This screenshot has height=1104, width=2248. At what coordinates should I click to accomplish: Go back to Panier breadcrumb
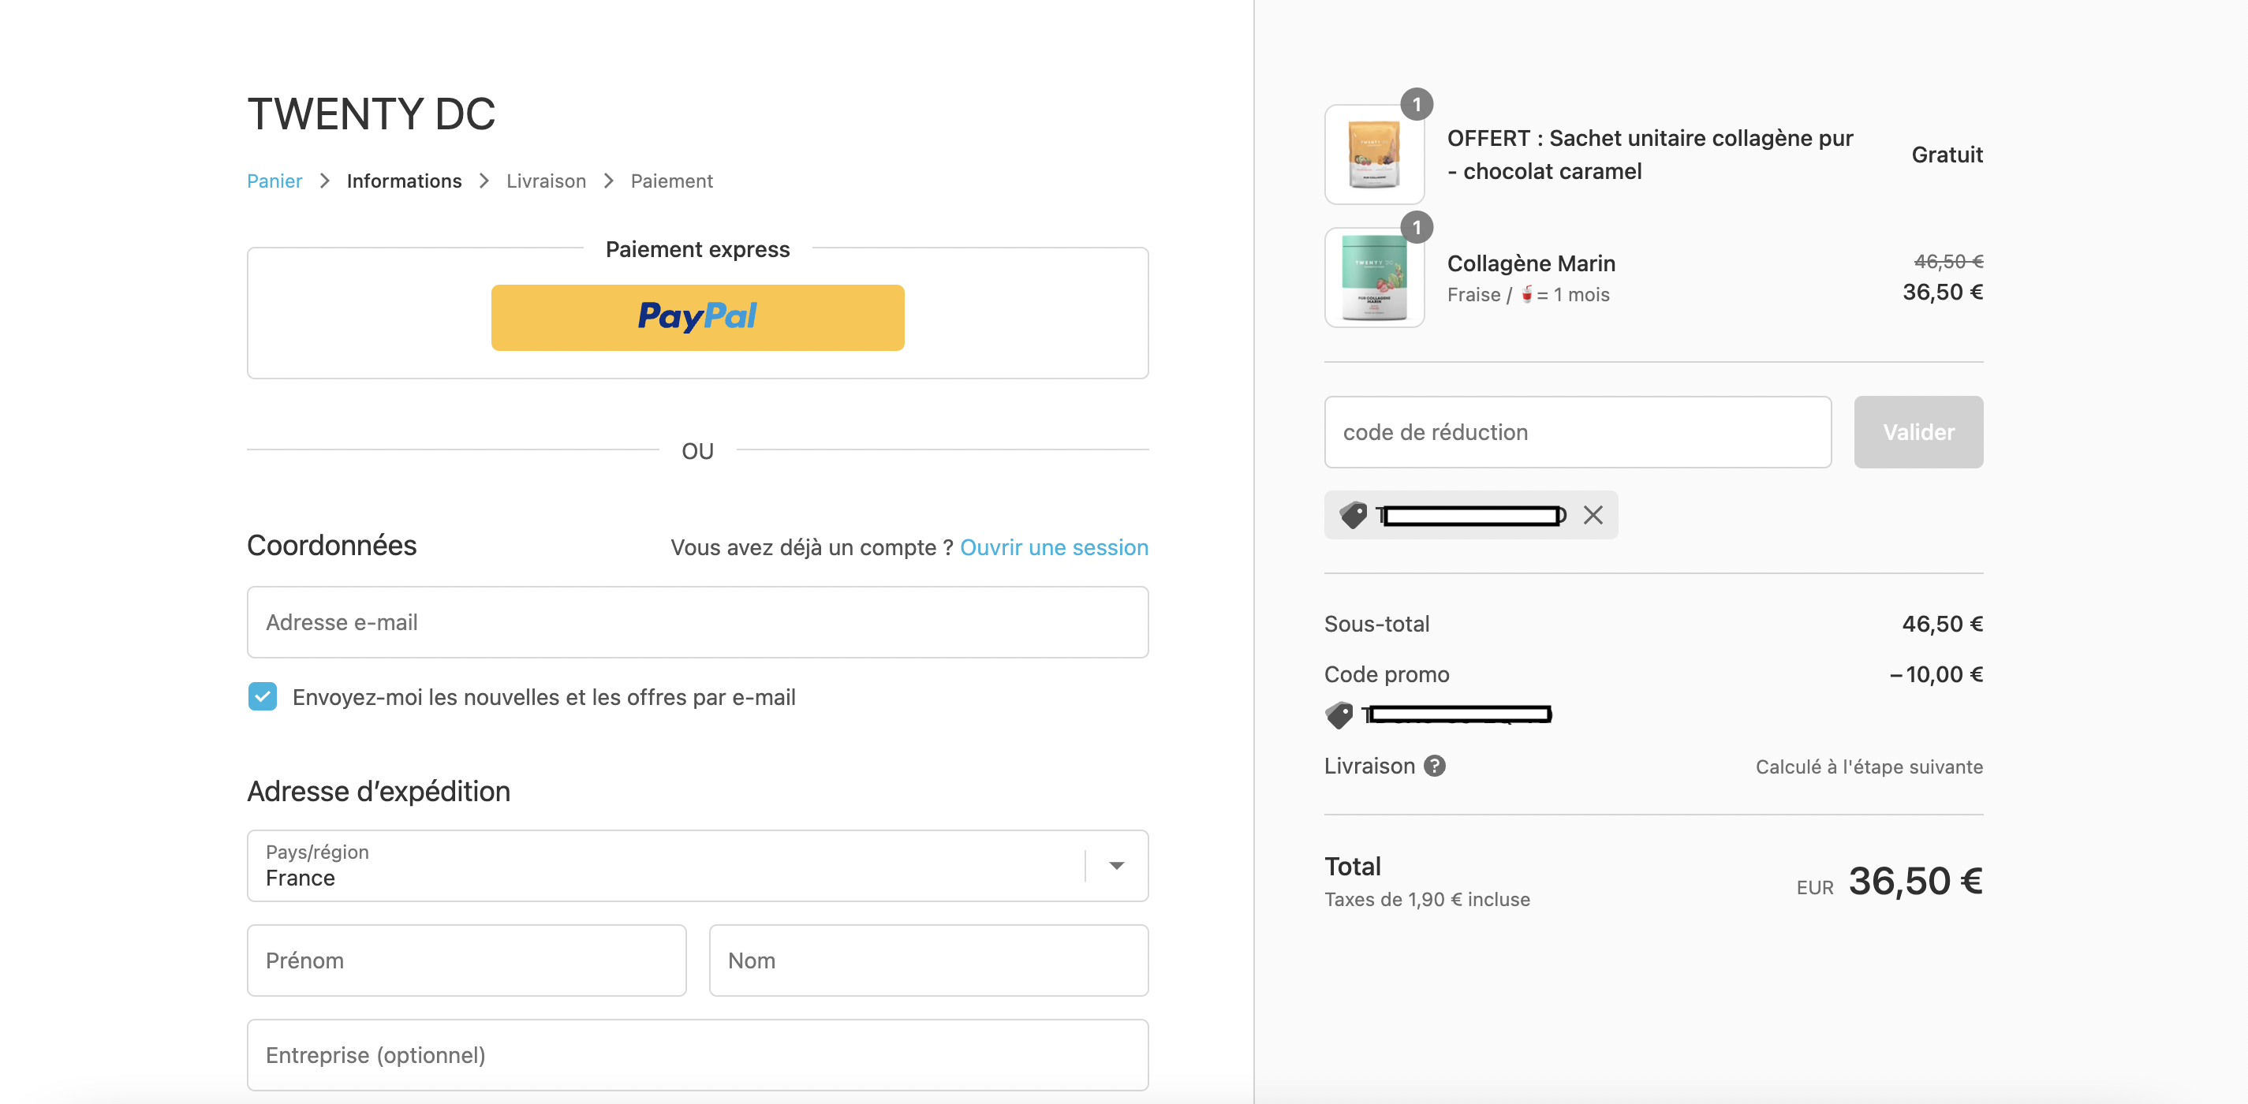click(274, 181)
